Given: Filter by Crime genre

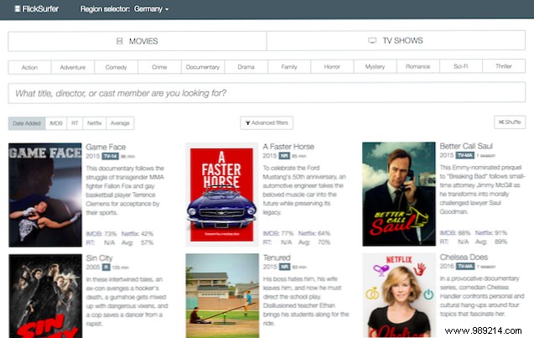Looking at the screenshot, I should (x=159, y=67).
